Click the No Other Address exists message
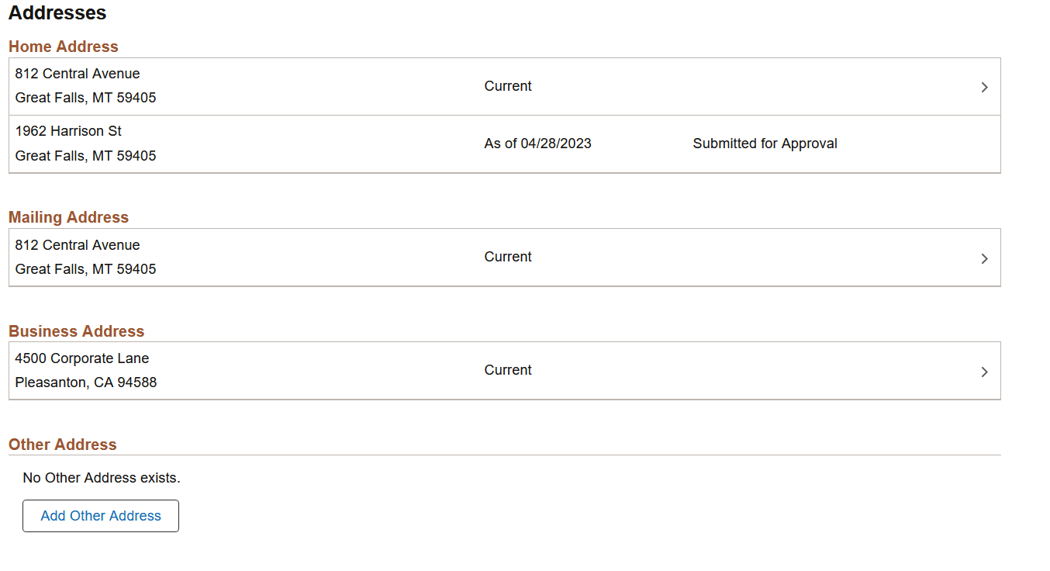Screen dimensions: 1050x571 click(101, 478)
